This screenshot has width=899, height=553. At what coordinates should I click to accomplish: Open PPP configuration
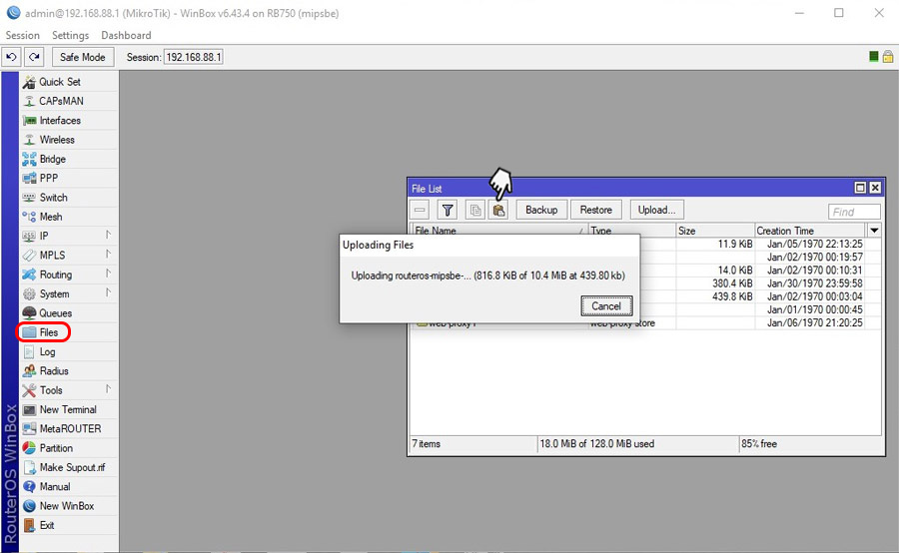click(x=68, y=178)
